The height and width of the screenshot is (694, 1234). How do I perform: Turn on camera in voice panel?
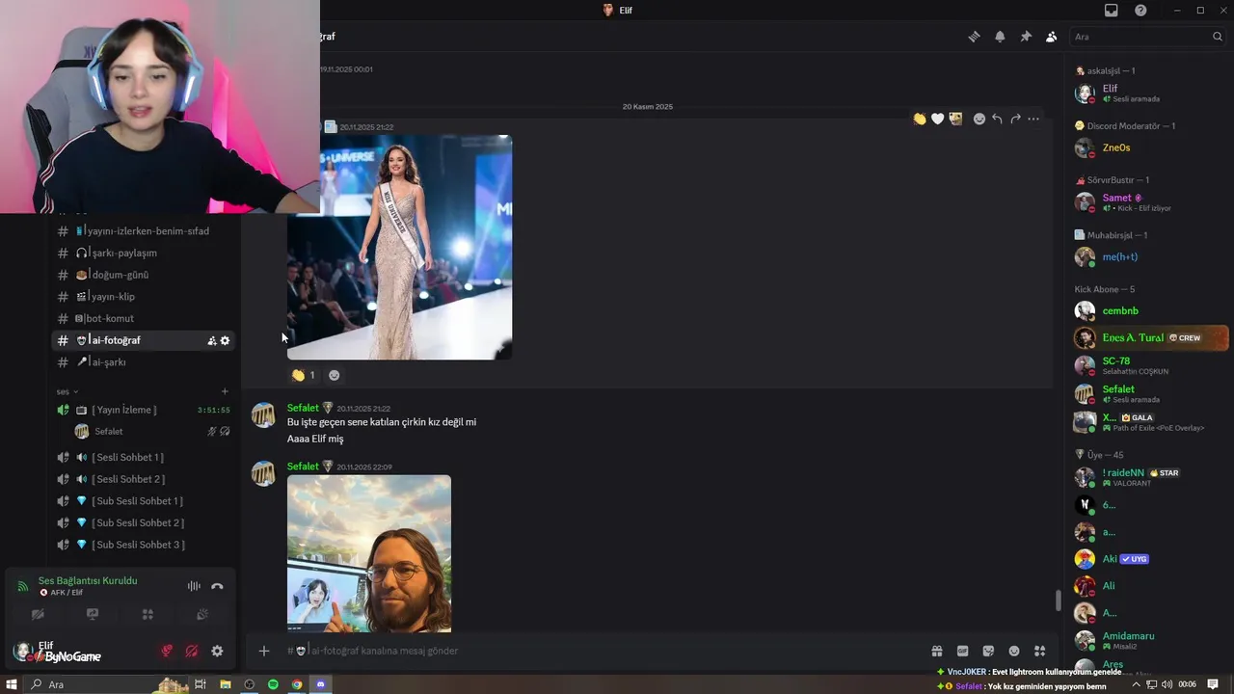click(x=38, y=614)
